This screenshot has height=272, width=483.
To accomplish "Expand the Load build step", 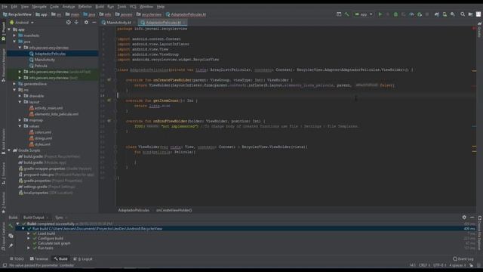I will (29, 233).
